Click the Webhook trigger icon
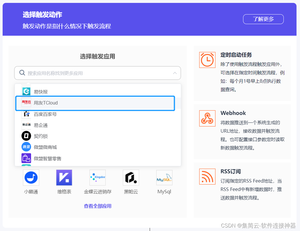Screen dimensions: 300x231 tap(207, 118)
